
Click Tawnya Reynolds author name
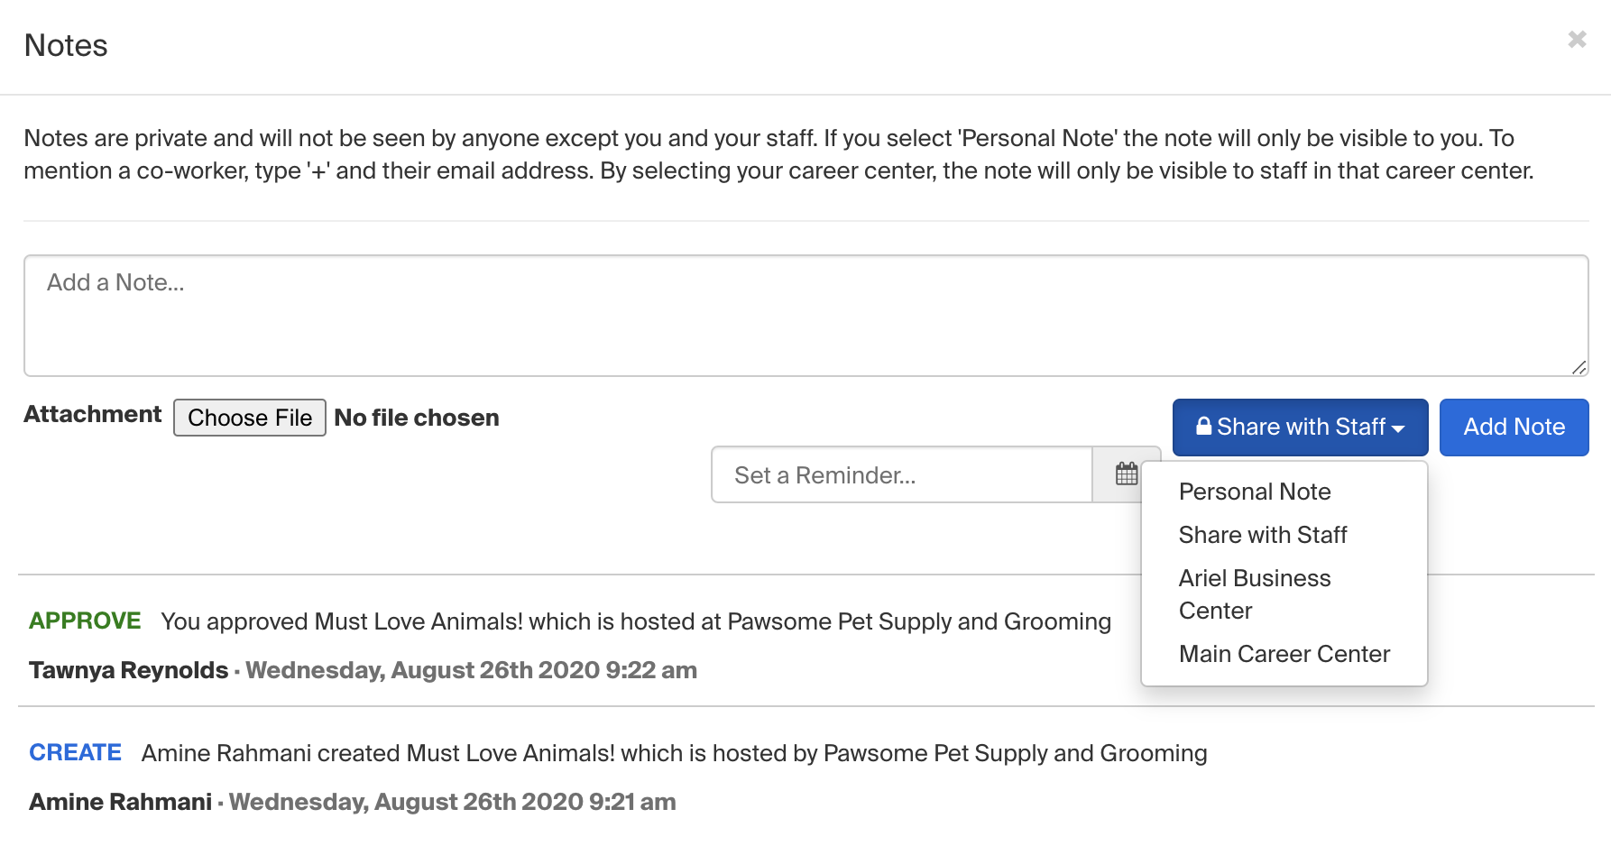[128, 670]
